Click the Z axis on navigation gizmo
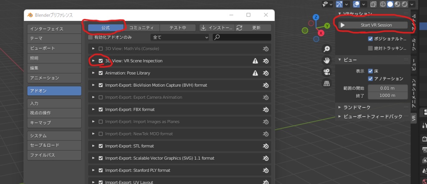Image resolution: width=427 pixels, height=184 pixels. coord(316,18)
